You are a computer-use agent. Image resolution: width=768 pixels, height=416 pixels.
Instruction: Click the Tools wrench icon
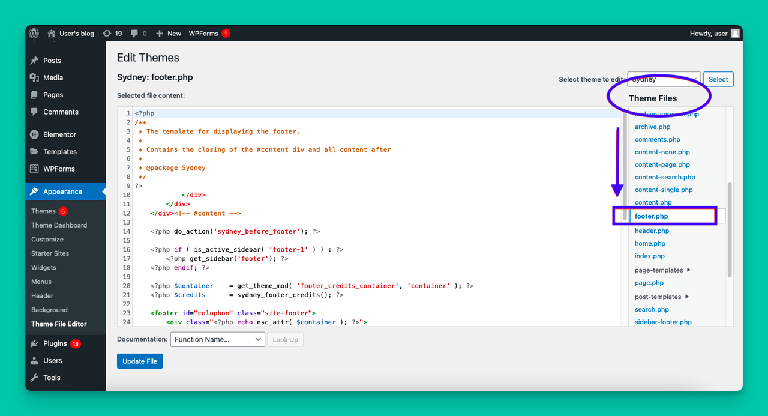34,378
